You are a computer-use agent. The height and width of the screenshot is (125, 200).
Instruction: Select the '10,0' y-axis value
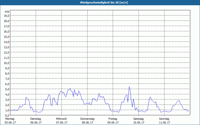[7, 63]
